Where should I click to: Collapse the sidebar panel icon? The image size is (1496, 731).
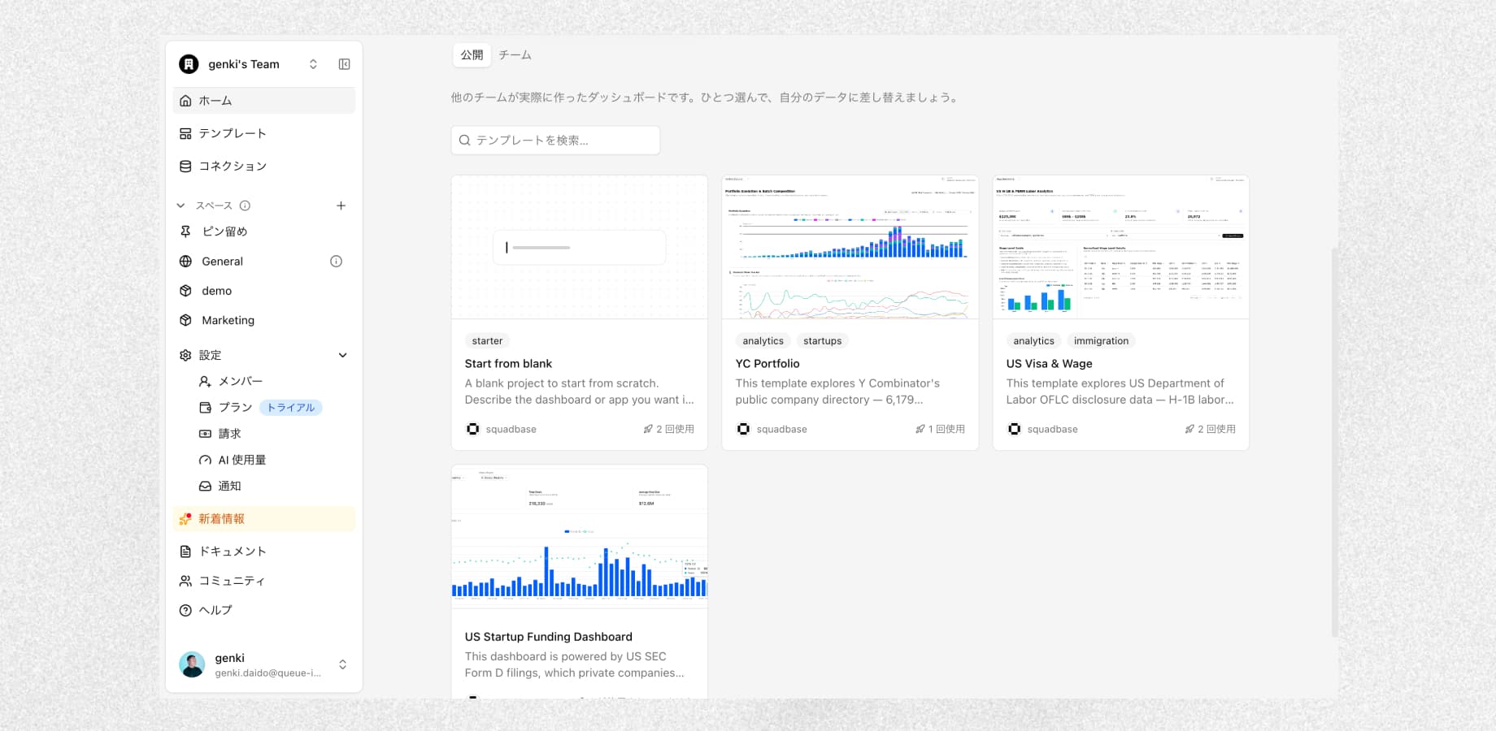tap(344, 64)
